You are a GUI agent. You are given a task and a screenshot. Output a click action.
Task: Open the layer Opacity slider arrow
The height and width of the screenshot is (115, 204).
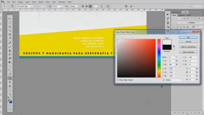(202, 23)
